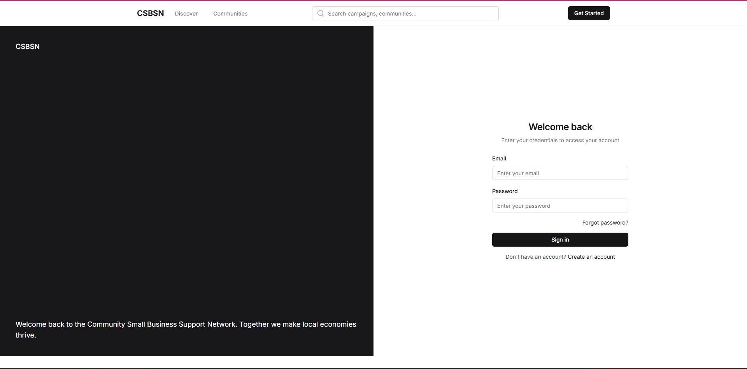Click the Sign in button
Screen dimensions: 747x369
point(560,240)
